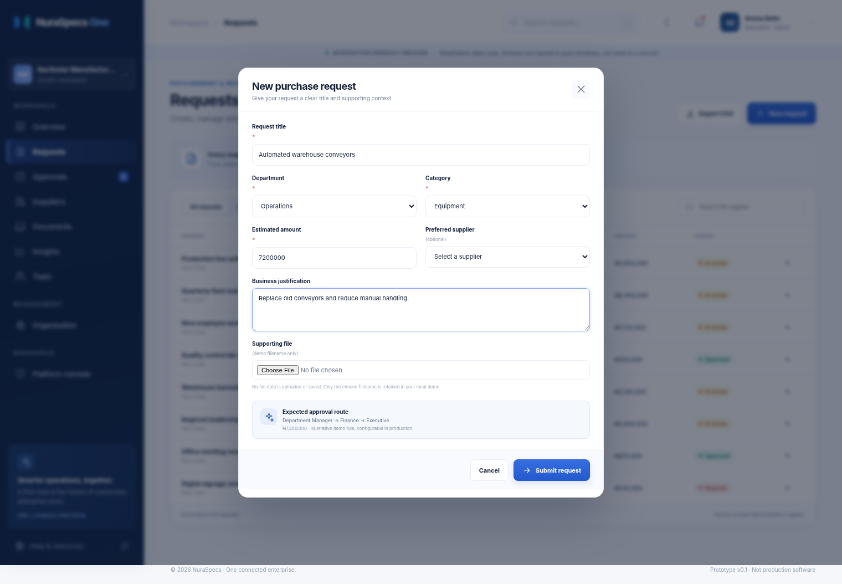Click the Estimated amount field with 7200000
Screen dimensions: 842x584
(334, 258)
